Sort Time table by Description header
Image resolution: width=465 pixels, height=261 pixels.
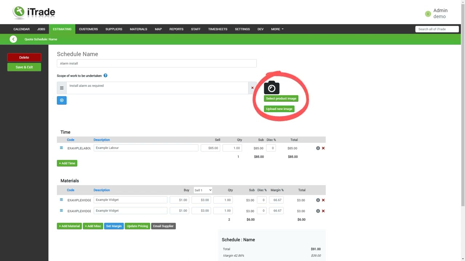(102, 140)
